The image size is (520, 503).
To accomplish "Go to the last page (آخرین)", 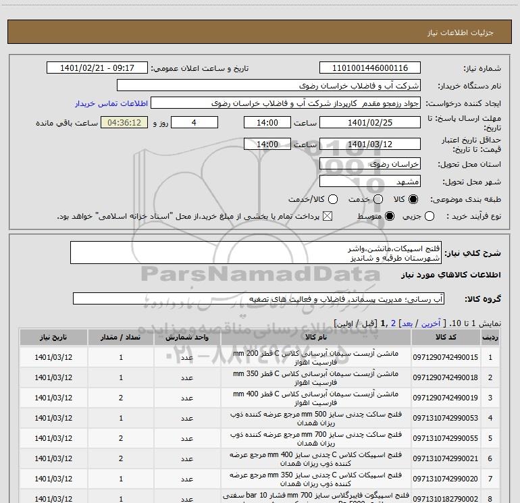I will coord(431,323).
